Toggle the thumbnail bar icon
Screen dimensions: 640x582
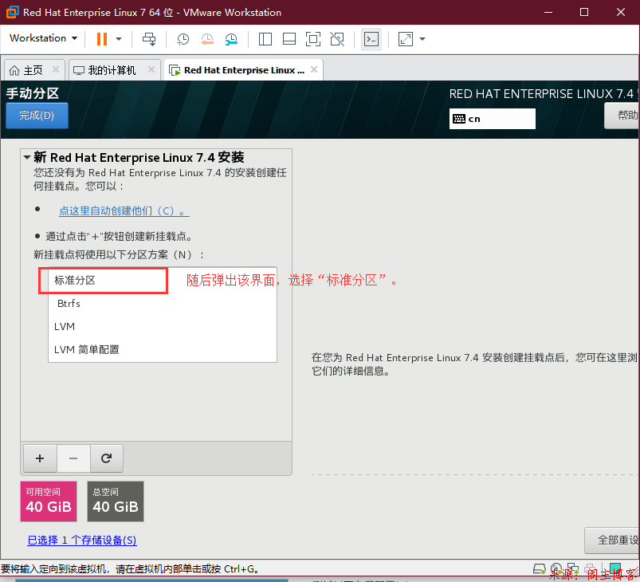[289, 39]
